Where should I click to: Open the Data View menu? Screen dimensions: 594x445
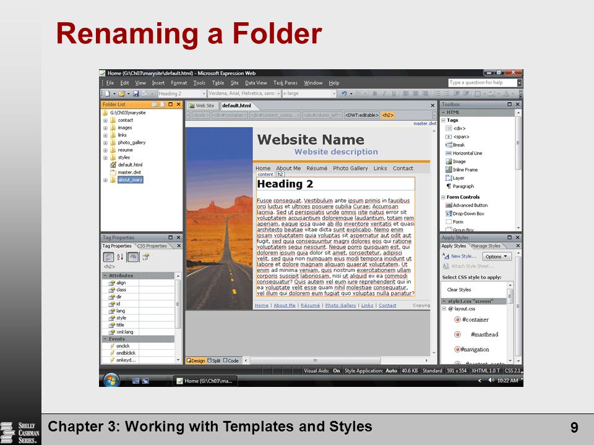click(x=256, y=83)
